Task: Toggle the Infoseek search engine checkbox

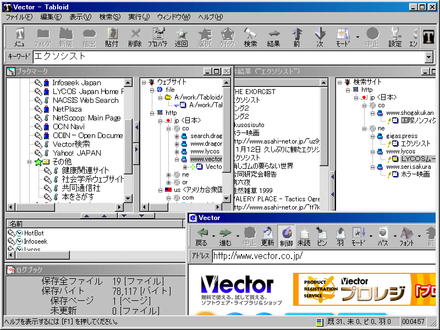Action: coord(19,241)
